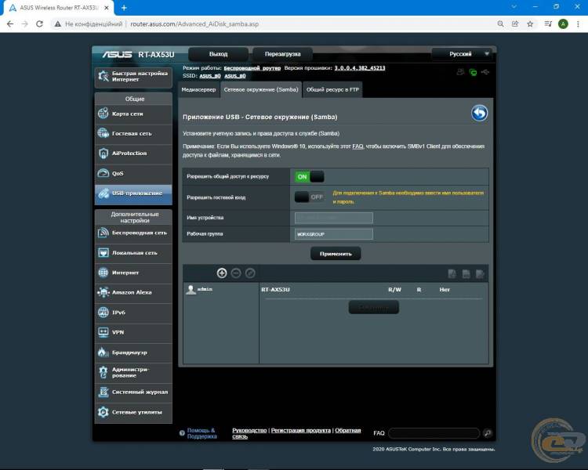Open the Русский language dropdown
This screenshot has width=588, height=470.
(x=463, y=54)
